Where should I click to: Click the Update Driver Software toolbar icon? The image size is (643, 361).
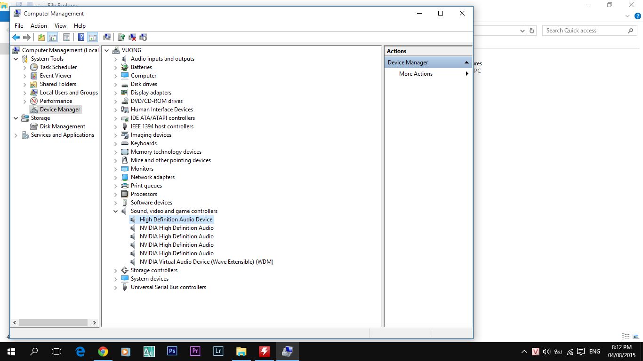121,38
